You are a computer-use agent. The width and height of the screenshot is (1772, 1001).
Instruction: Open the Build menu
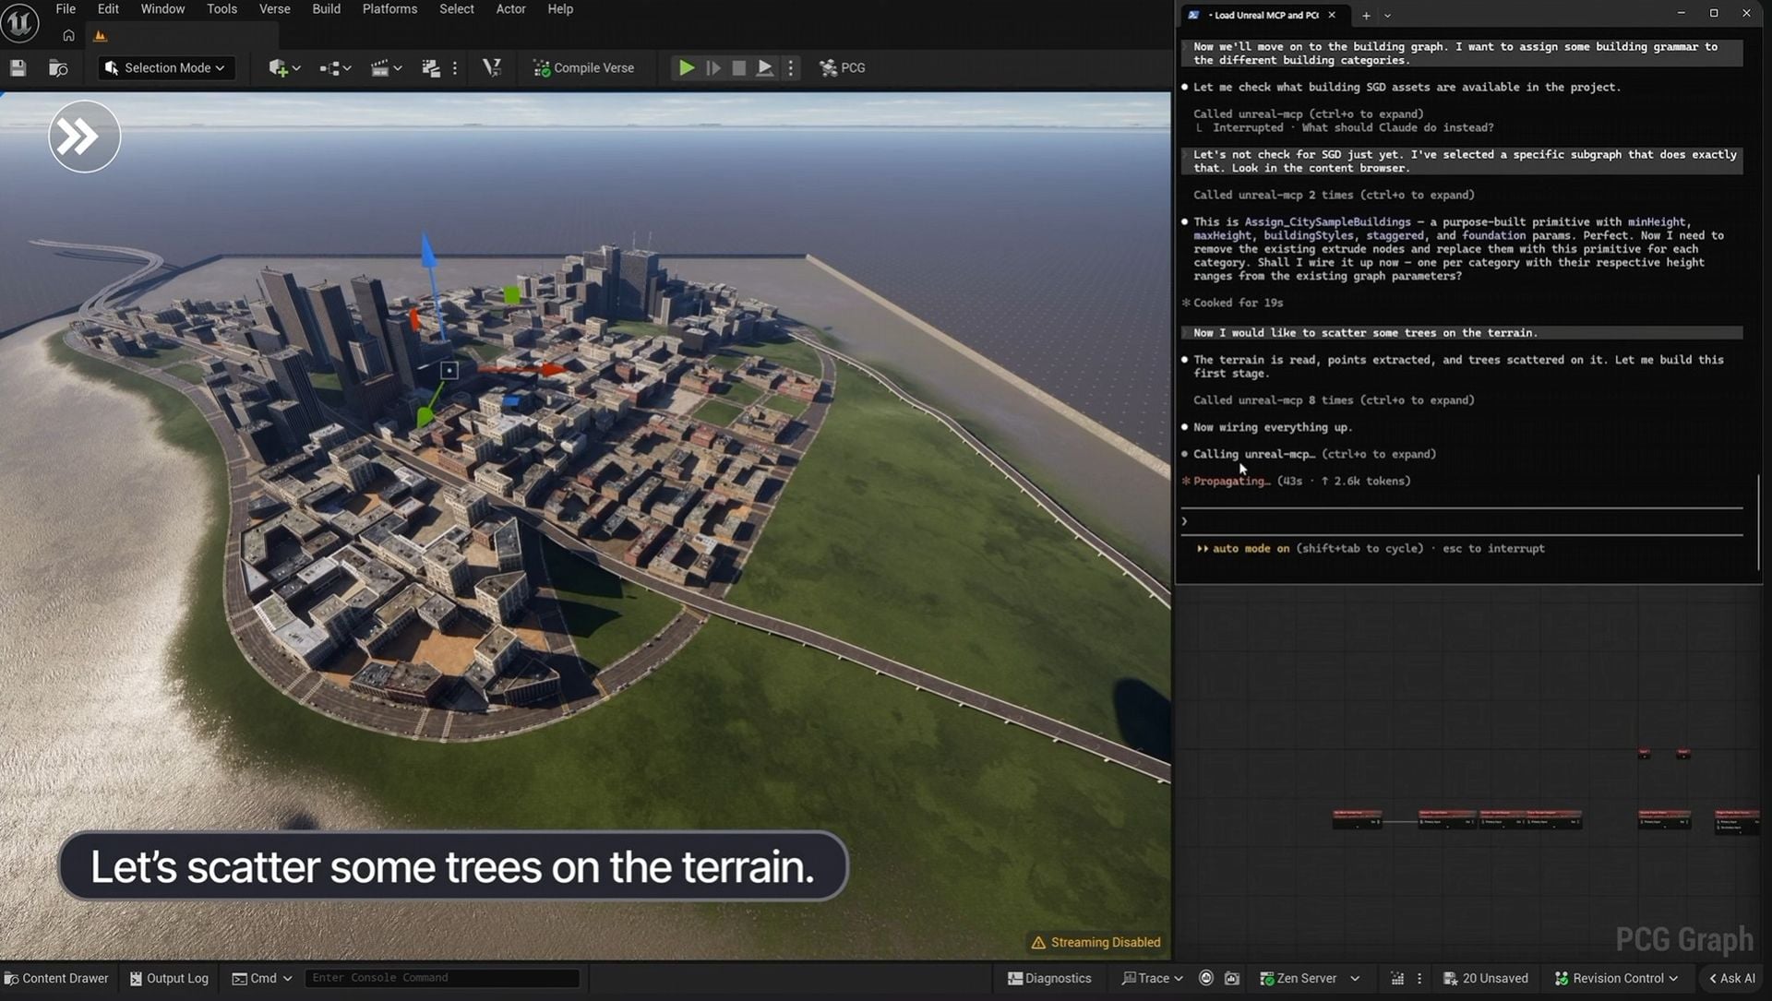click(x=326, y=9)
